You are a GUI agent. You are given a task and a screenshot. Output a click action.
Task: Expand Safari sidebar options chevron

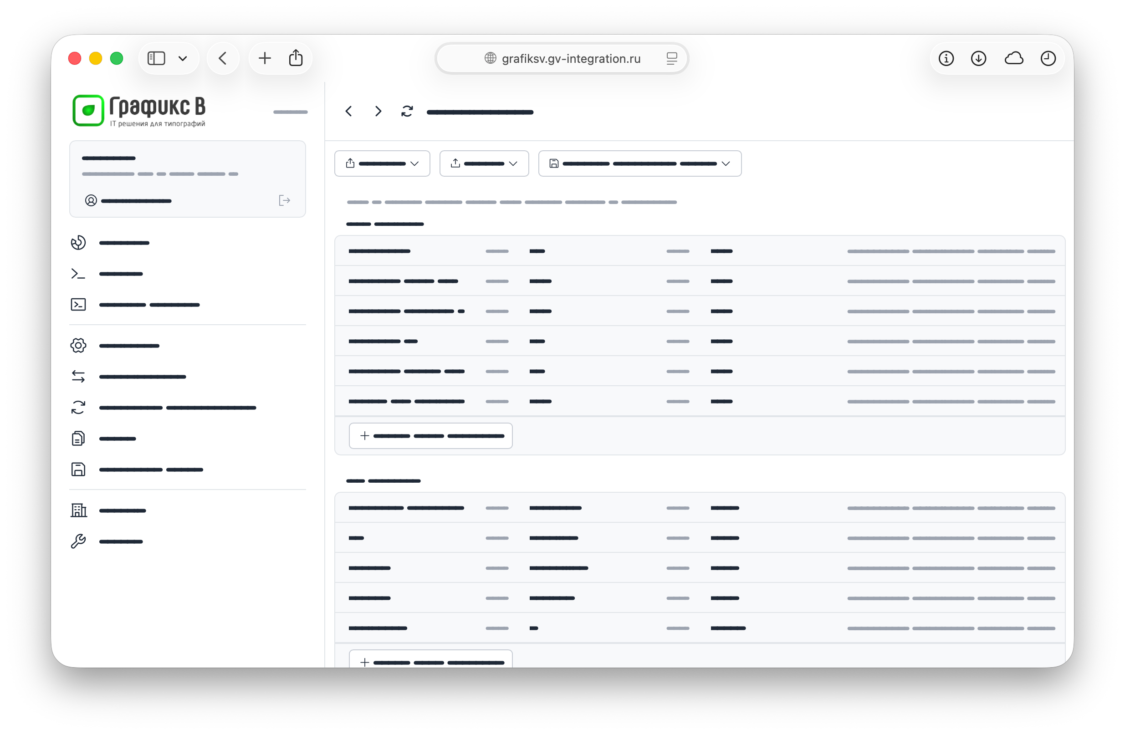pos(183,59)
